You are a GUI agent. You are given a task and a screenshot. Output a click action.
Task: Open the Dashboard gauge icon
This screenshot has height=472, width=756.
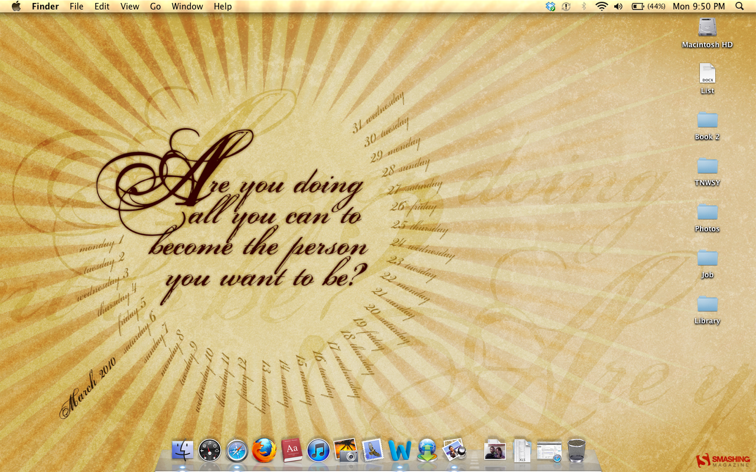(x=210, y=451)
